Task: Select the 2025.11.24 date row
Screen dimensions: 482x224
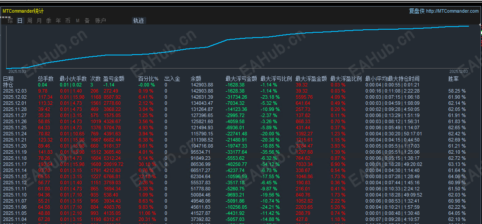Action: coord(15,134)
